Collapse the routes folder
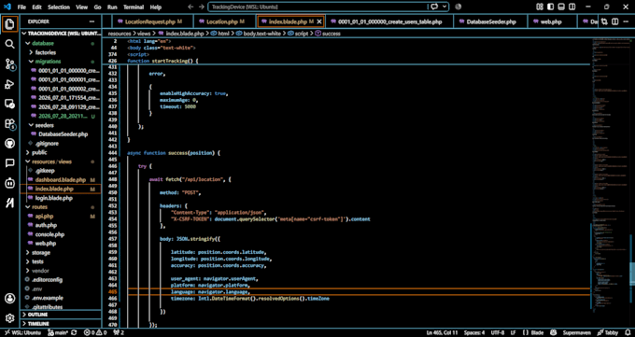The image size is (635, 337). pos(61,207)
